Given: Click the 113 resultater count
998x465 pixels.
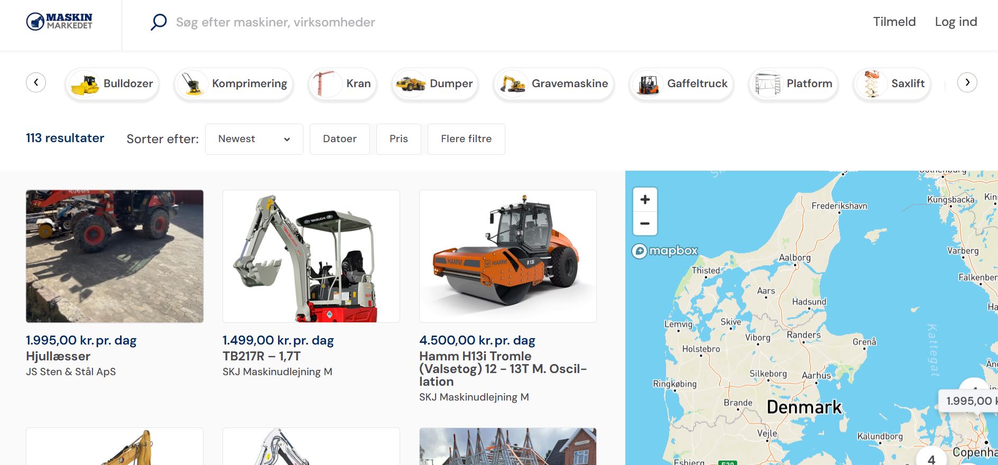Looking at the screenshot, I should 65,138.
